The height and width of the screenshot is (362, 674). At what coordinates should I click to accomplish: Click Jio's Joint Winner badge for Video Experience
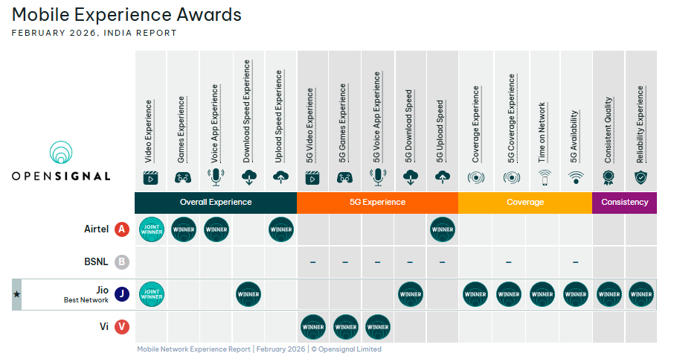[x=152, y=294]
